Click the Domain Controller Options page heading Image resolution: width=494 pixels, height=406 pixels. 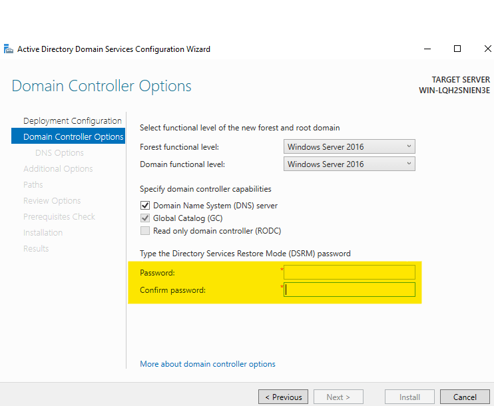(101, 86)
